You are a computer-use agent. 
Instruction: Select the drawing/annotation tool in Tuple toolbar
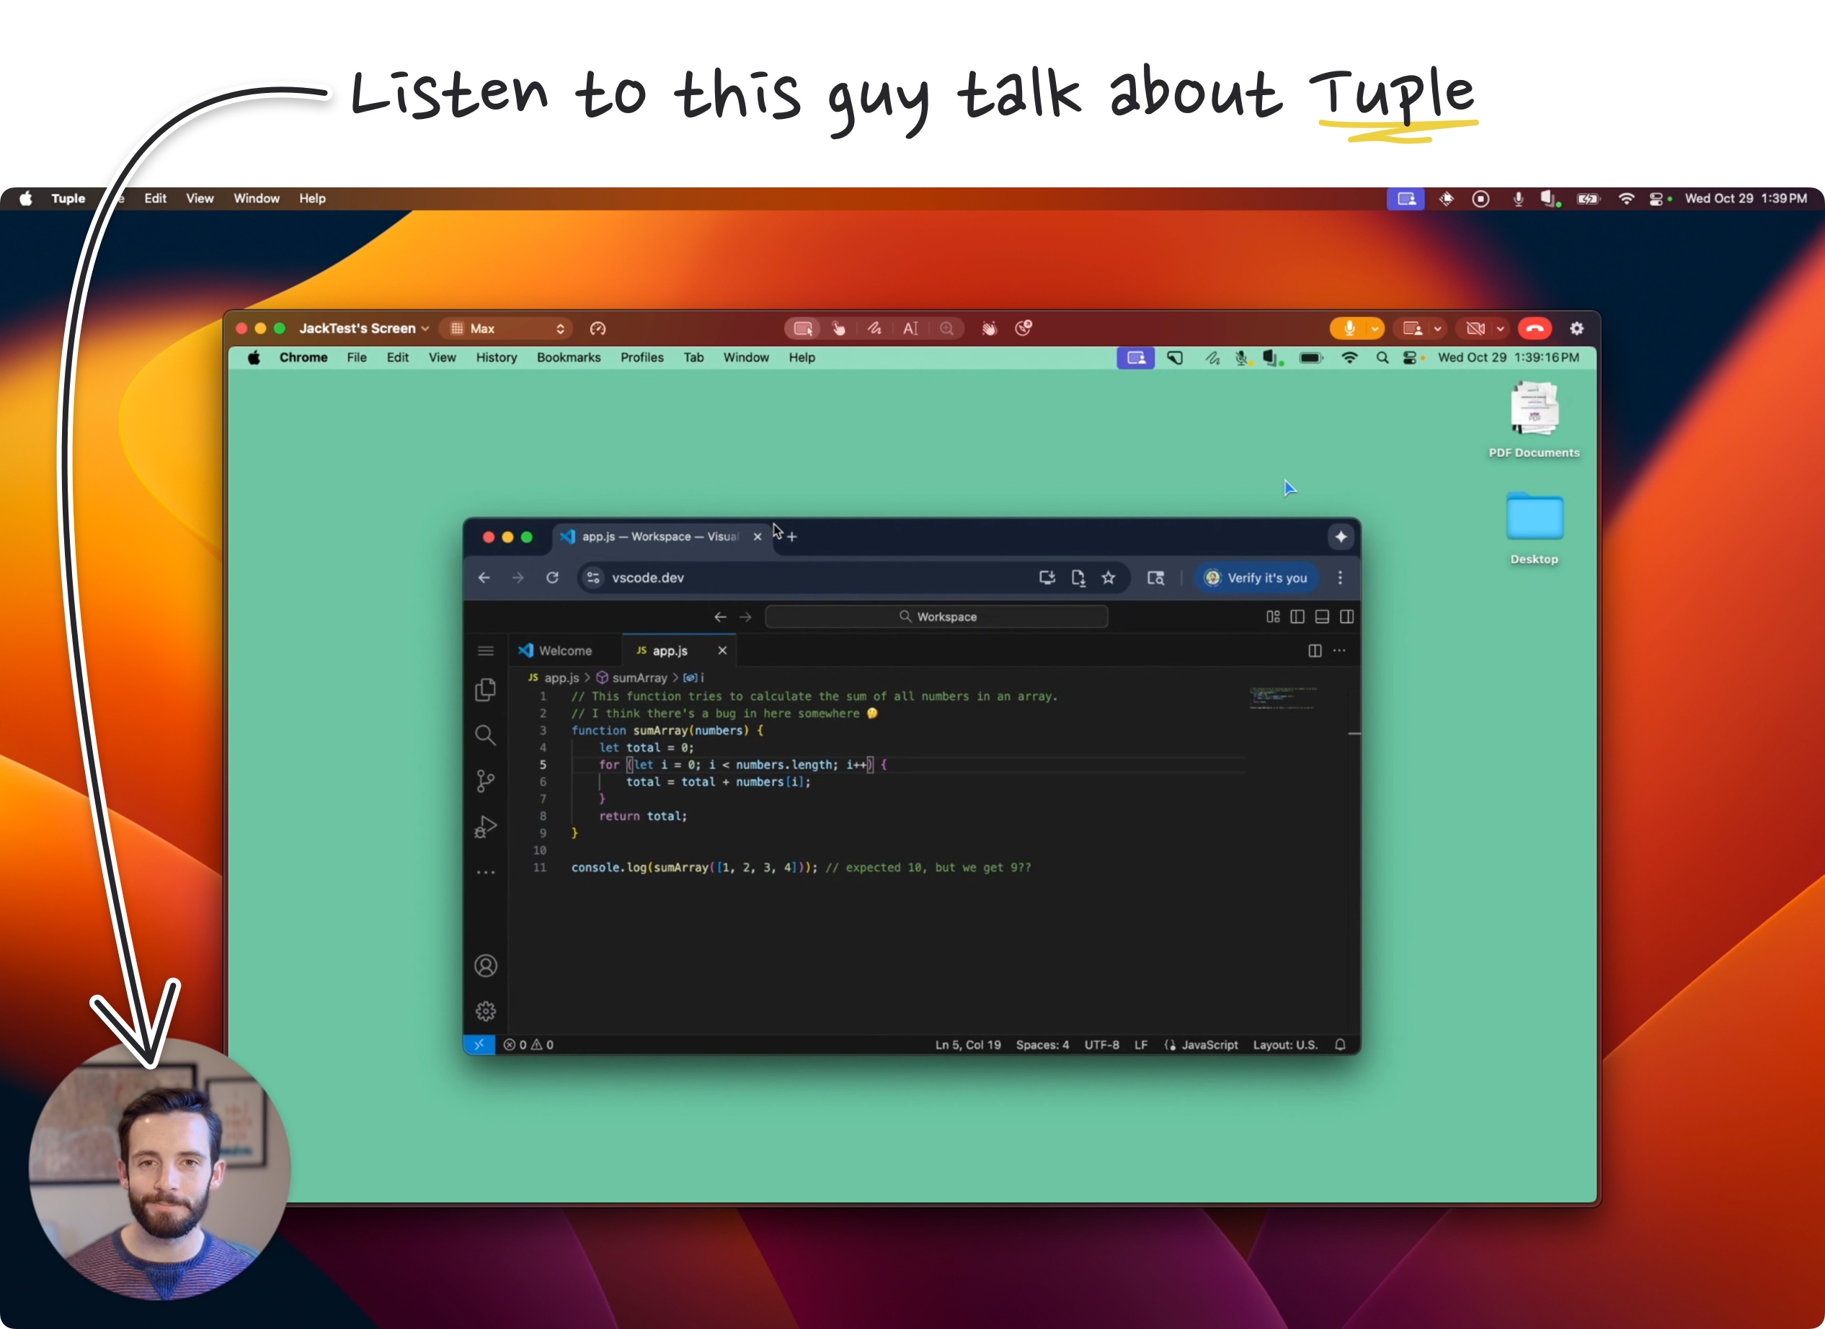tap(875, 328)
